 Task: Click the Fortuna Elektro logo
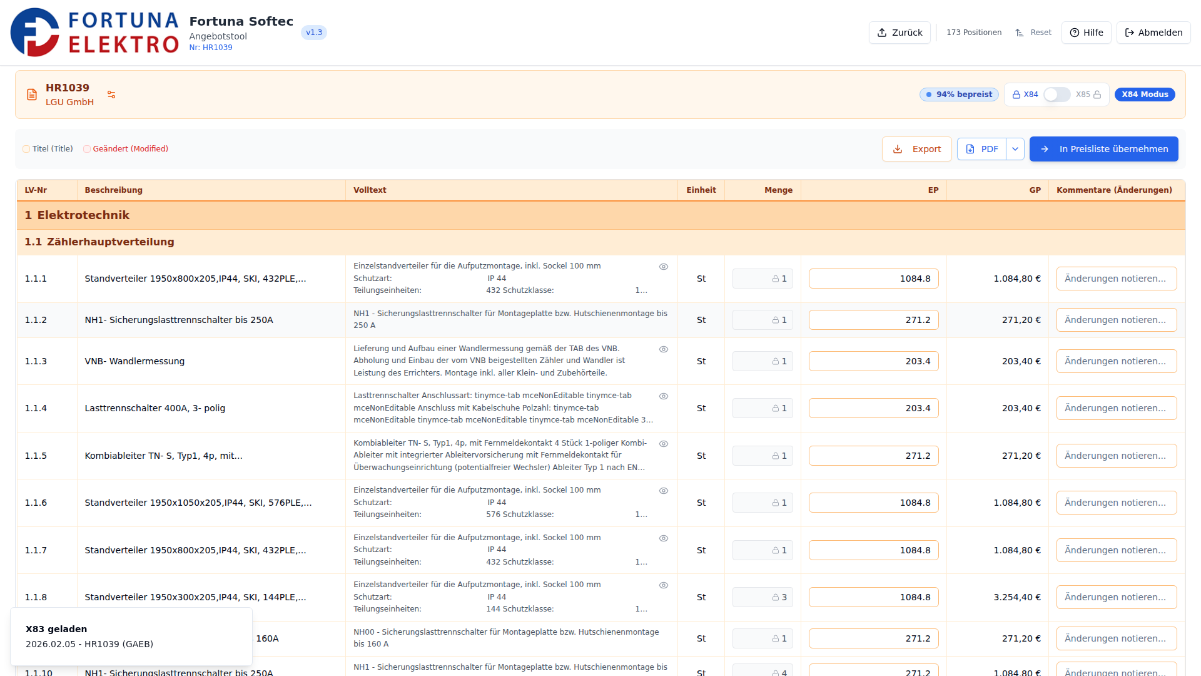pyautogui.click(x=94, y=33)
